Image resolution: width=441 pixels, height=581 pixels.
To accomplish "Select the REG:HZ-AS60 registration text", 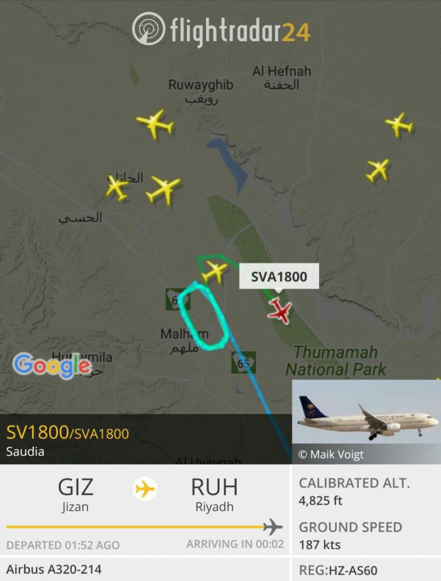I will tap(338, 570).
